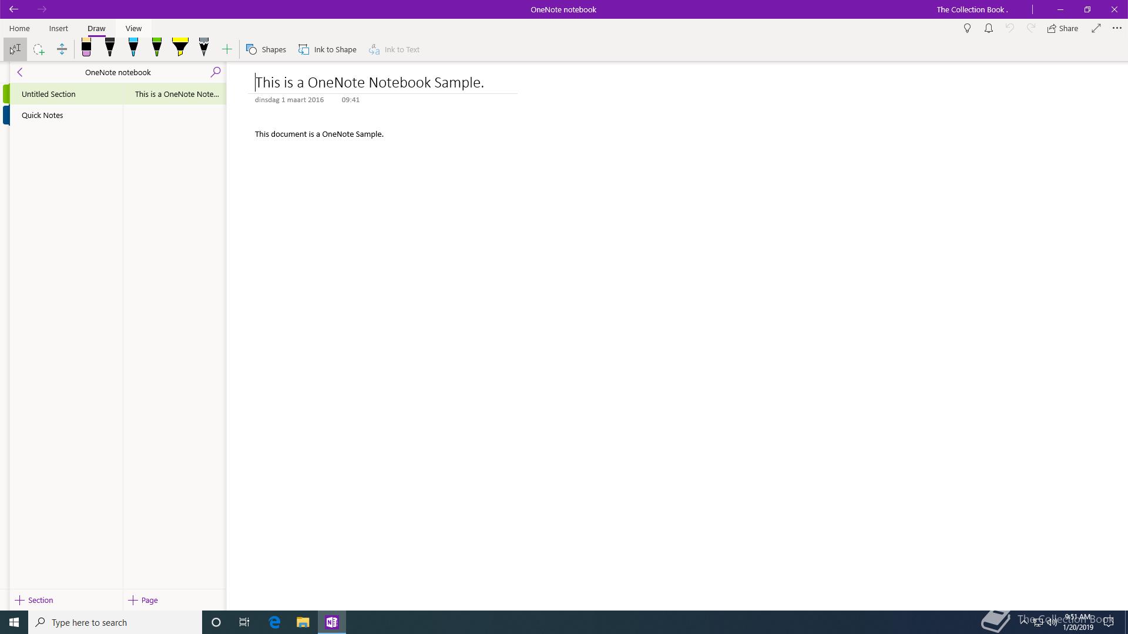Open Action Center notifications

(1109, 622)
